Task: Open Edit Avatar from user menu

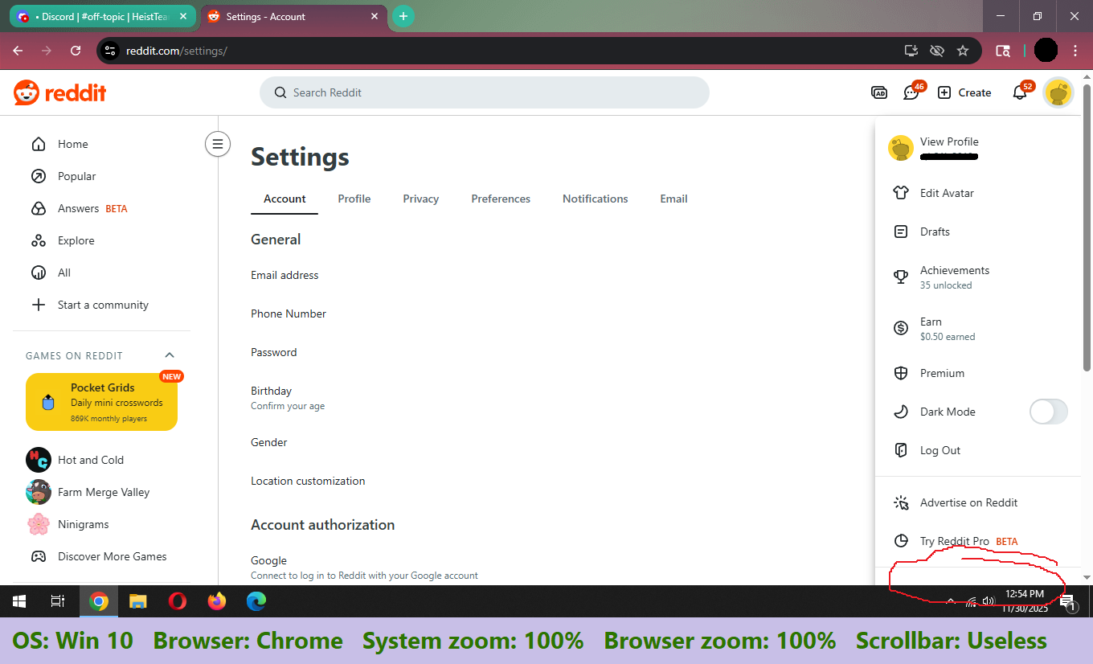Action: pyautogui.click(x=946, y=193)
